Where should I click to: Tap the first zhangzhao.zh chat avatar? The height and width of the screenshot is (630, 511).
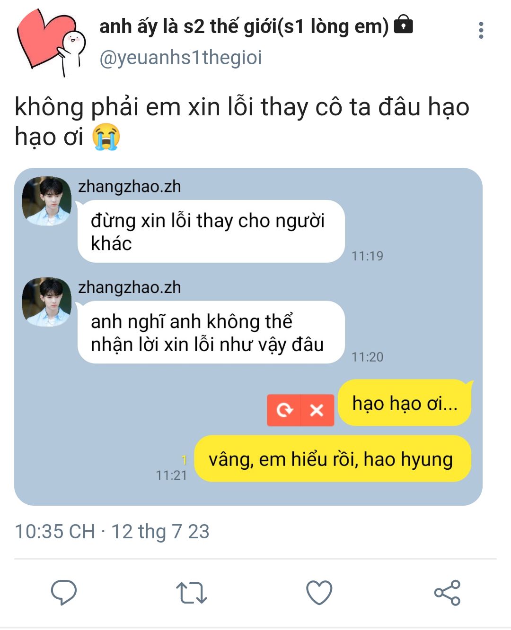pyautogui.click(x=47, y=201)
